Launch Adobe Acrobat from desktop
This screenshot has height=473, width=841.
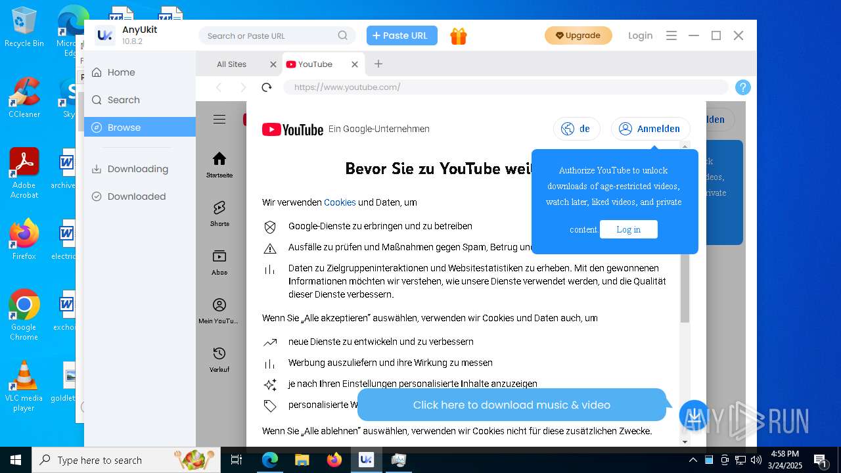coord(24,173)
